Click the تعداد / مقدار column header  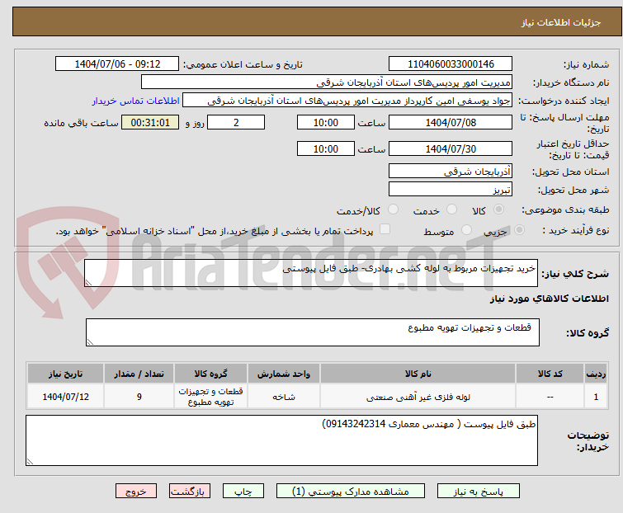point(139,374)
